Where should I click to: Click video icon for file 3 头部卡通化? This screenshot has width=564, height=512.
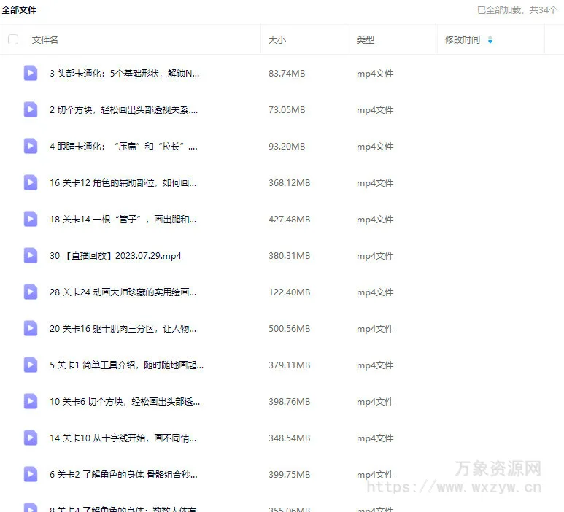(31, 73)
